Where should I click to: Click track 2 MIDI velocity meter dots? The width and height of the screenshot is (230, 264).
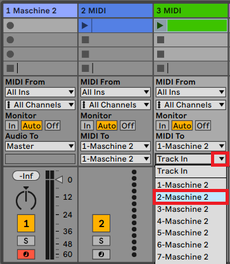pos(134,213)
